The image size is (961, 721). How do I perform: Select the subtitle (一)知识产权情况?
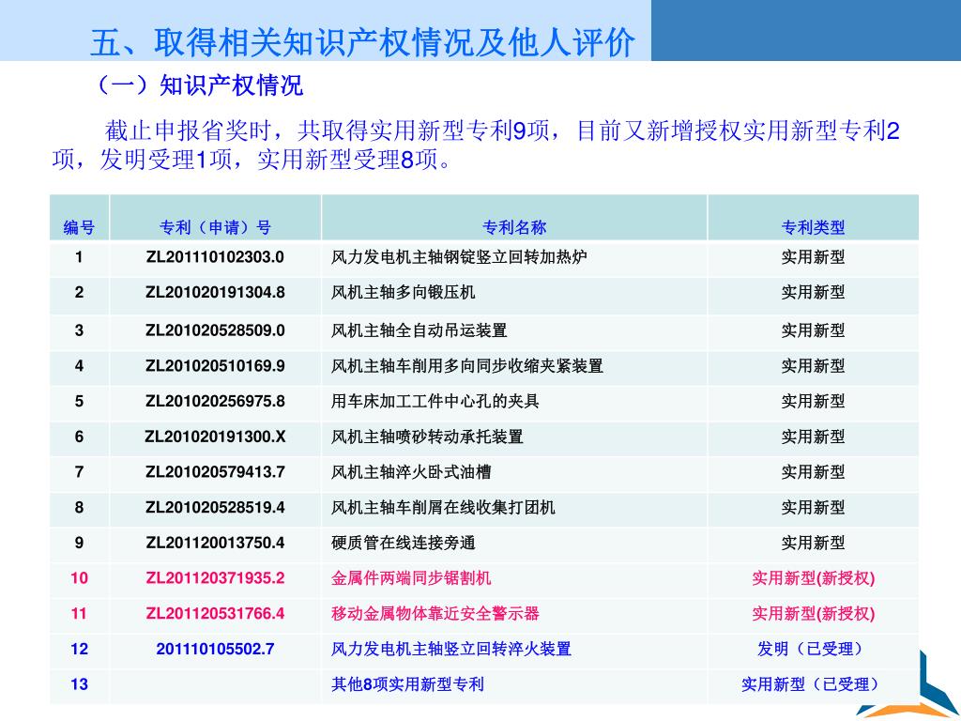(200, 85)
